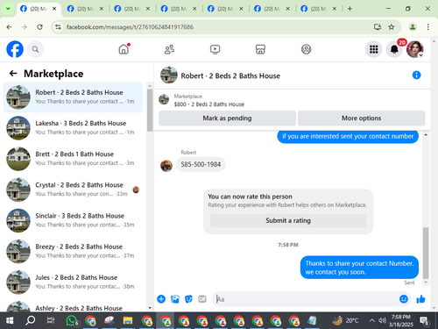Open WhatsApp from the taskbar
The image size is (438, 329).
tap(72, 321)
